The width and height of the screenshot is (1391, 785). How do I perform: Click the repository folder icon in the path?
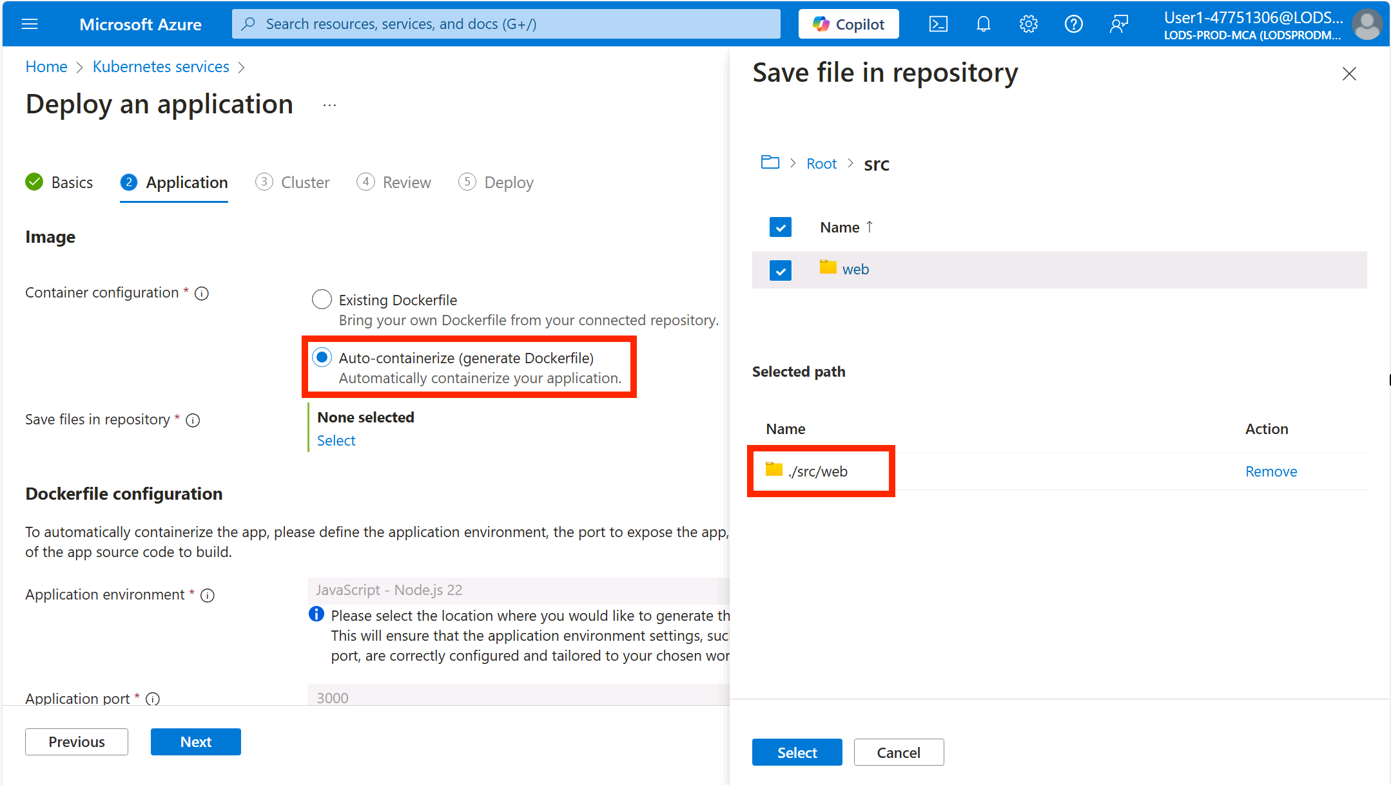point(770,162)
